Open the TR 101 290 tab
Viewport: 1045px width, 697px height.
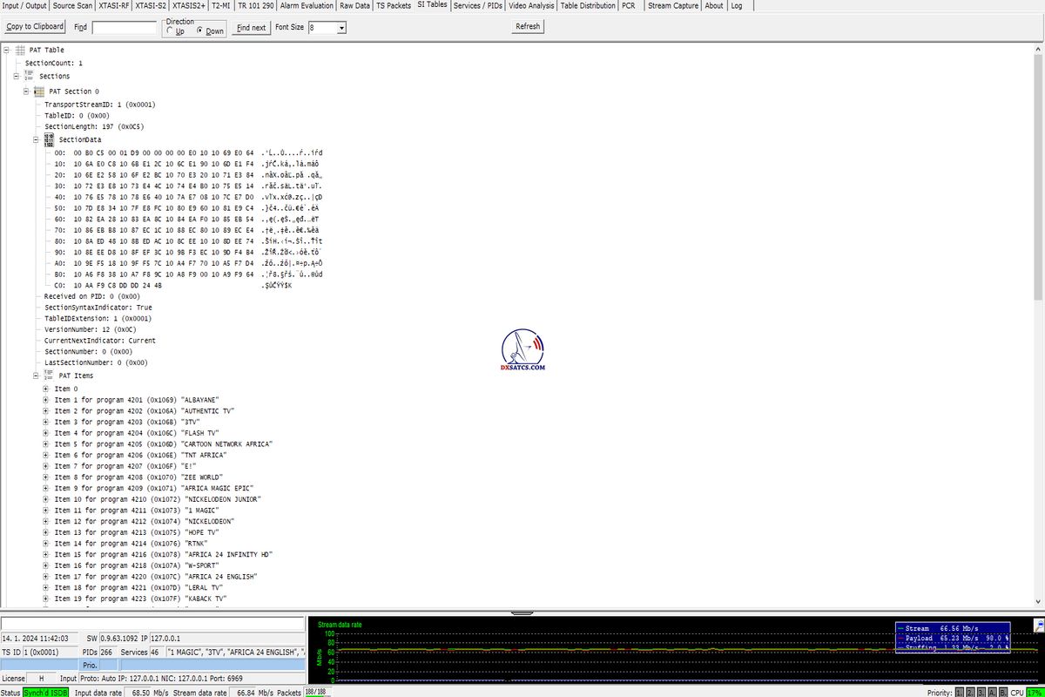[x=255, y=5]
